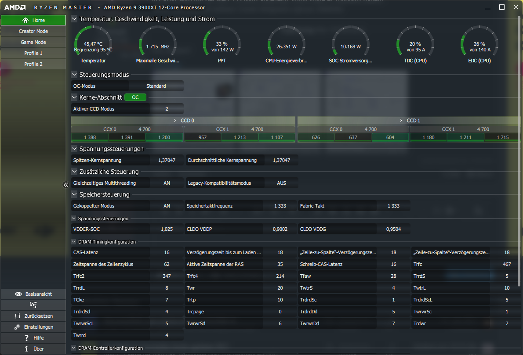Open Über dialog
Screen dimensions: 523x355
[33, 349]
